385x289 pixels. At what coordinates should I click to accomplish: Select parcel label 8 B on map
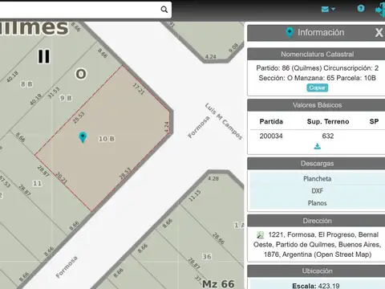tap(26, 84)
